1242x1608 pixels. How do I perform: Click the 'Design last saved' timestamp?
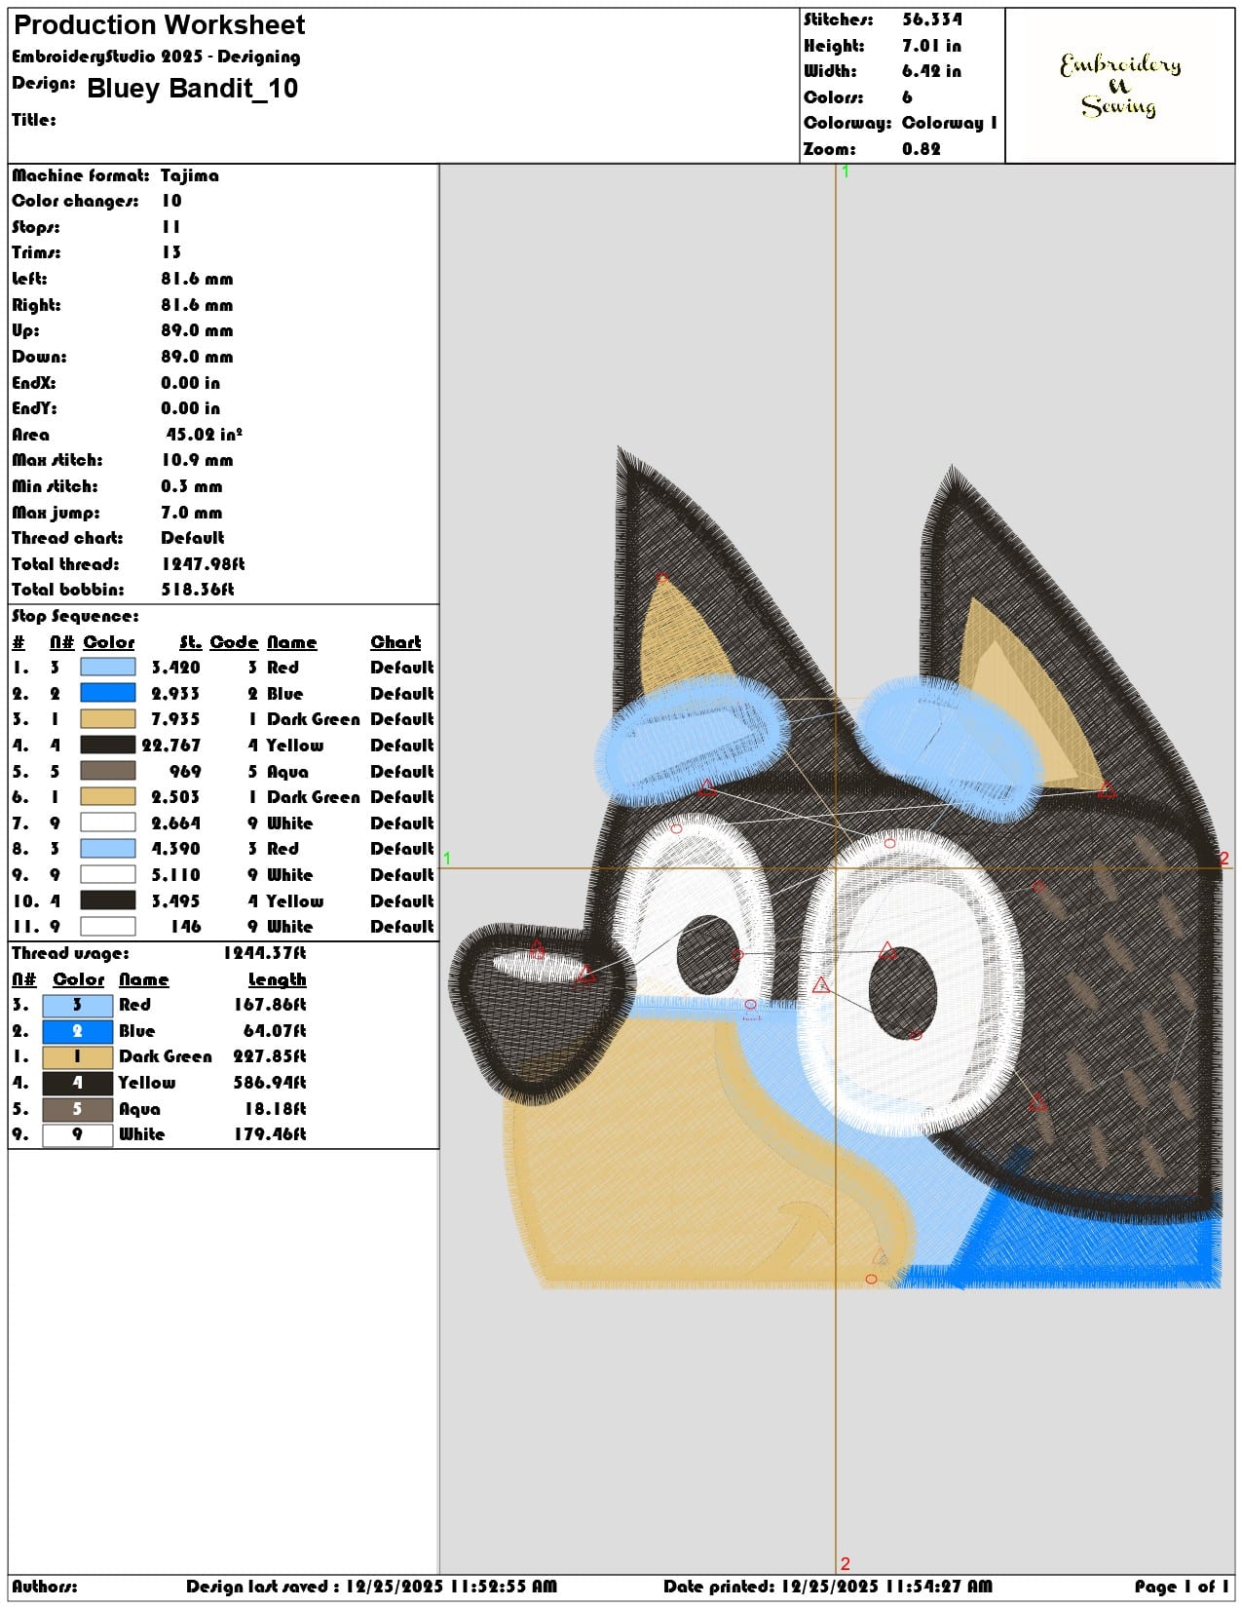(x=372, y=1587)
